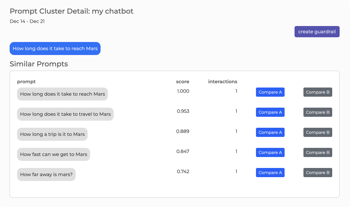The image size is (350, 207).
Task: Sort by the interactions column header
Action: [222, 82]
